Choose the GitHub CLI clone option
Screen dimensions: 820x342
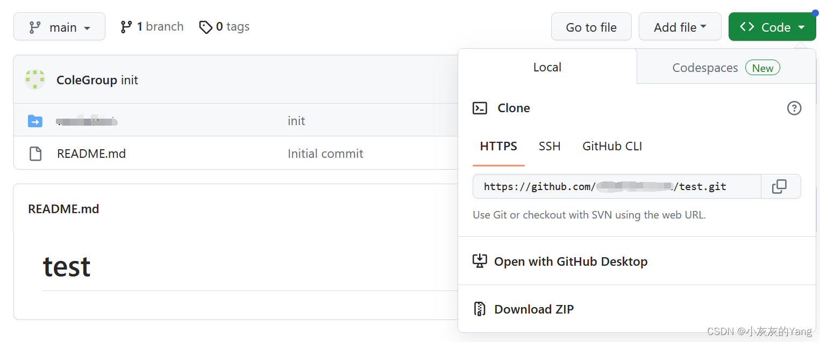(612, 146)
